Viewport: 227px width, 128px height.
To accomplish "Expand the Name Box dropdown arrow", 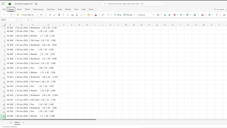I will [16, 20].
